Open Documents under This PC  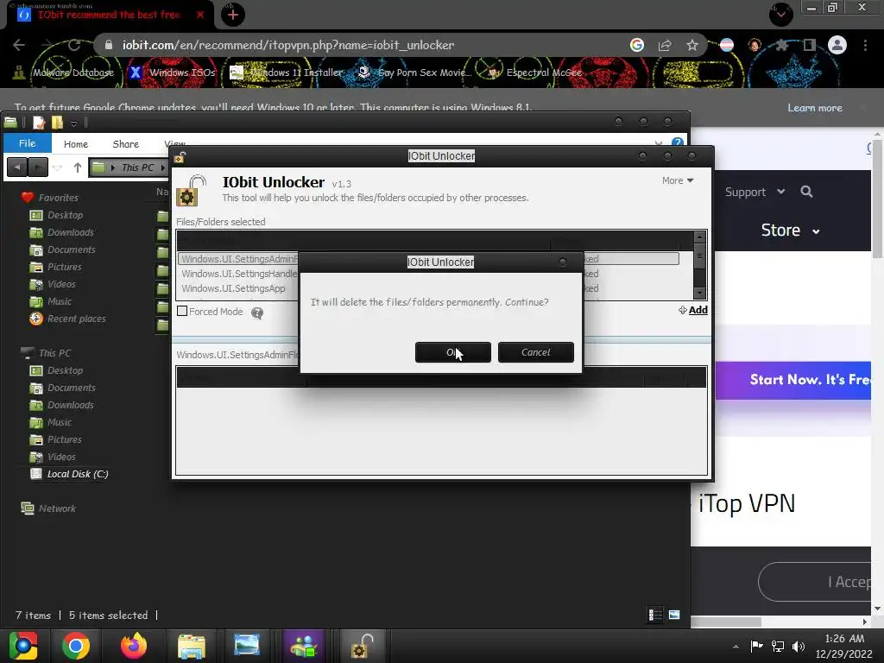point(71,388)
